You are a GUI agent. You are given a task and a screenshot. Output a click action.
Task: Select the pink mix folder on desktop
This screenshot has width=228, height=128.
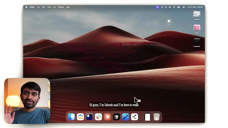click(x=197, y=29)
